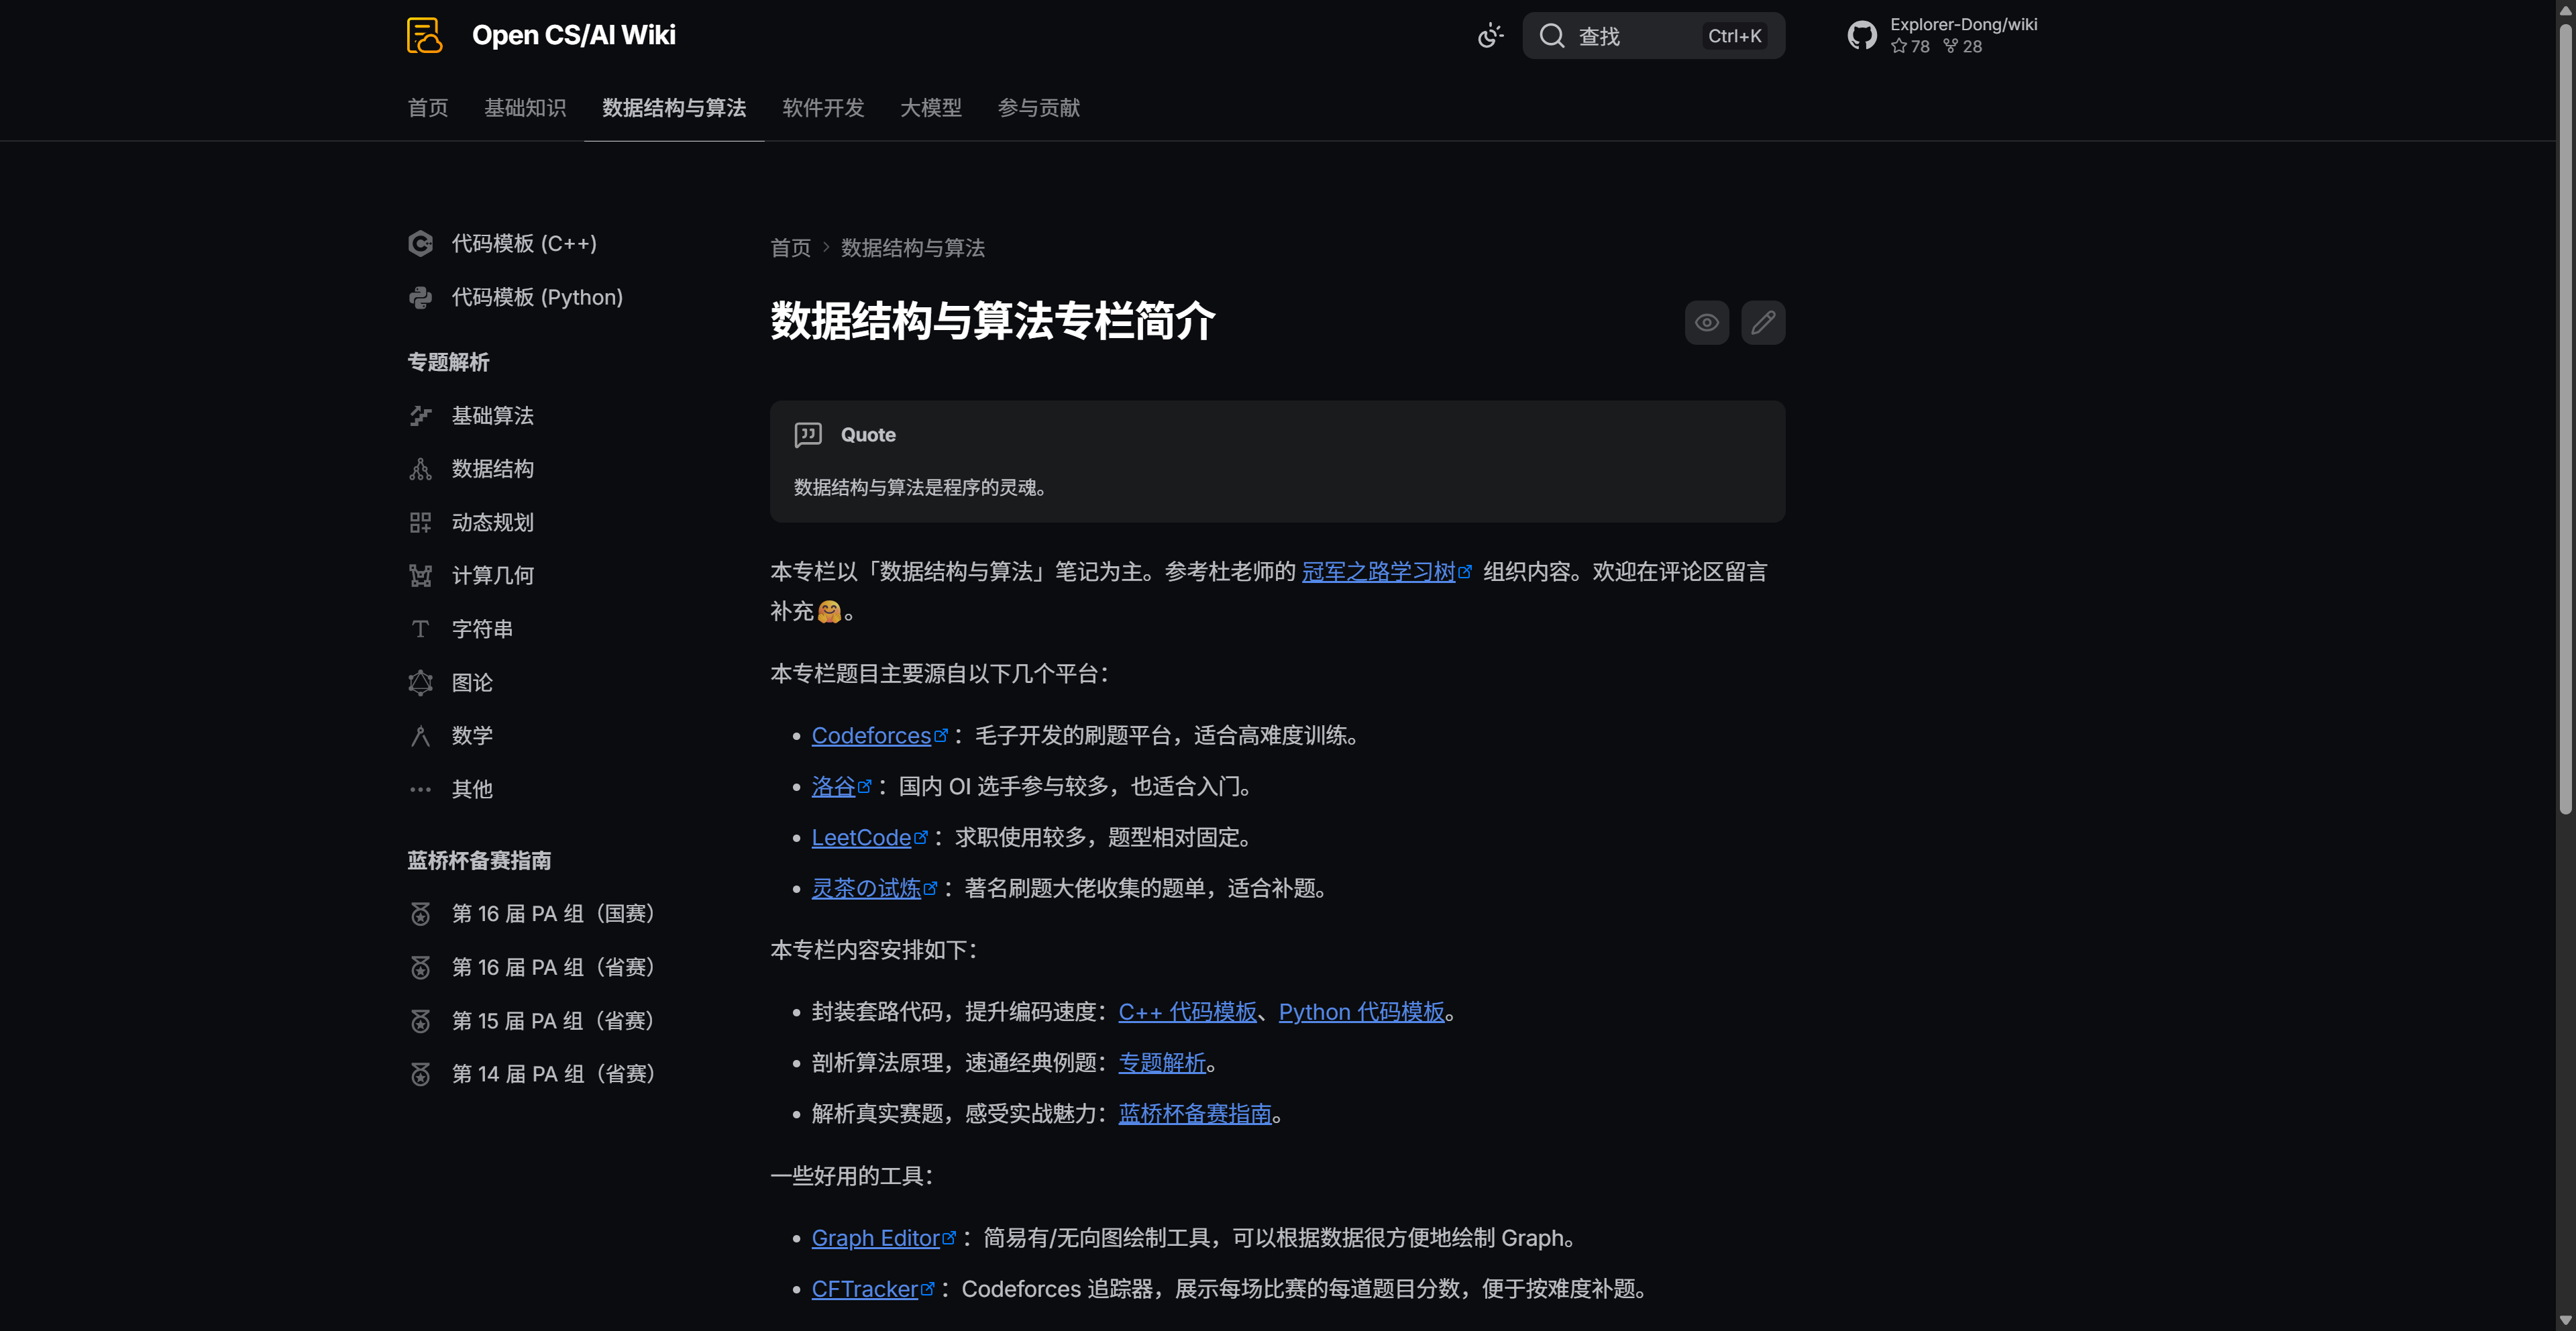Screen dimensions: 2576x1331
Task: Open the 软件开发 navigation tab
Action: pyautogui.click(x=822, y=108)
